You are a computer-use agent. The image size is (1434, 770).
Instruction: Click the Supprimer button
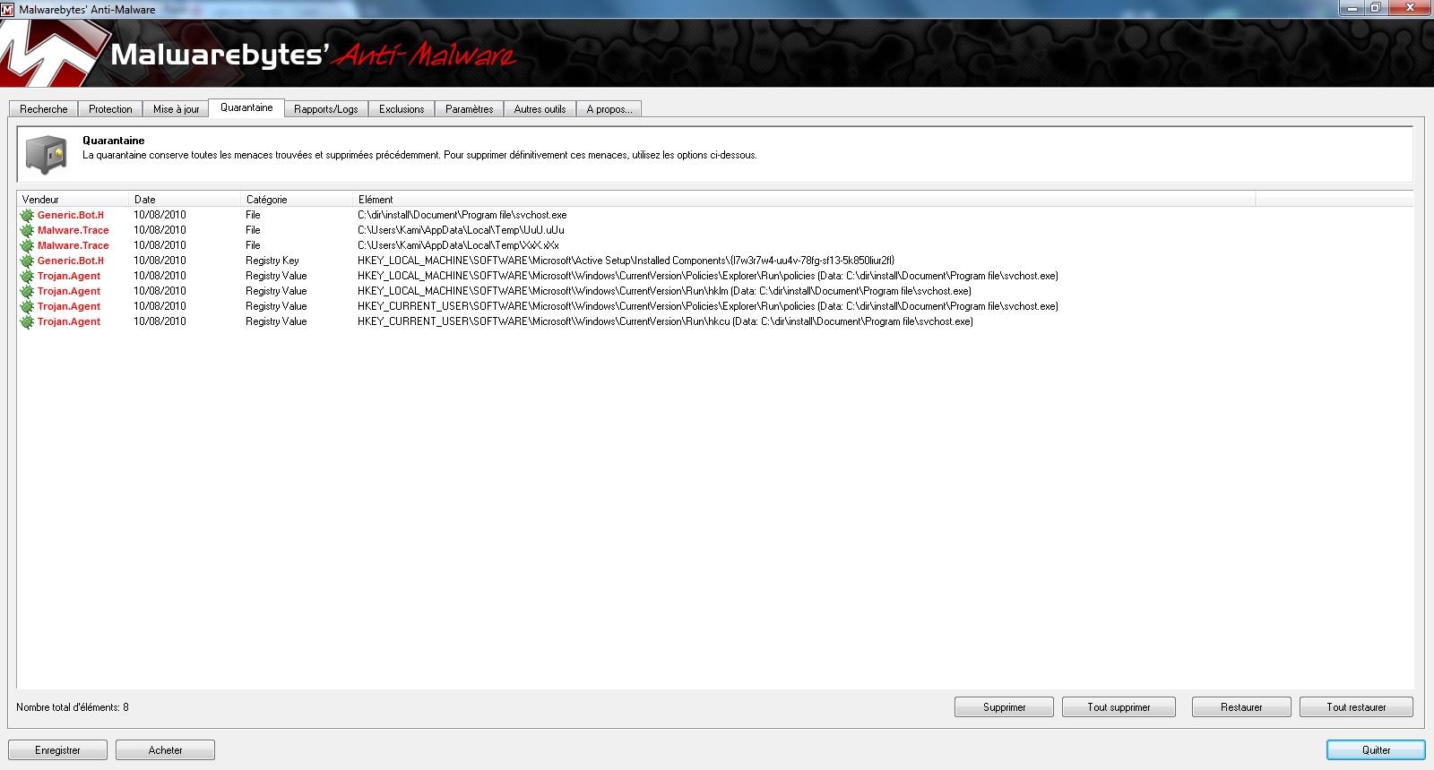[1004, 707]
